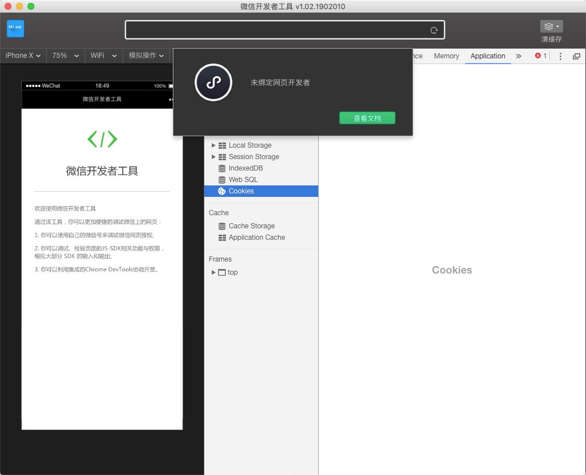Image resolution: width=586 pixels, height=475 pixels.
Task: Switch to the Memory tab
Action: [x=446, y=56]
